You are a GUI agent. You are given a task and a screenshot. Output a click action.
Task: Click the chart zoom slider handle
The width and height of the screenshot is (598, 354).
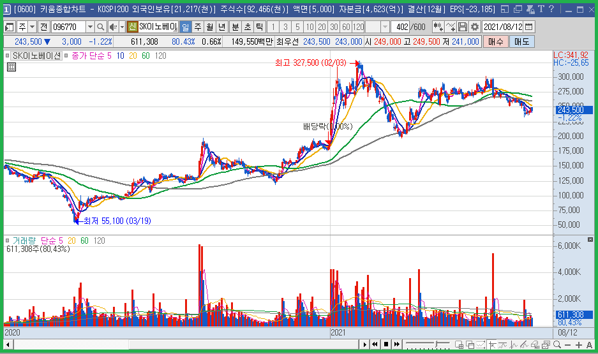tap(437, 344)
